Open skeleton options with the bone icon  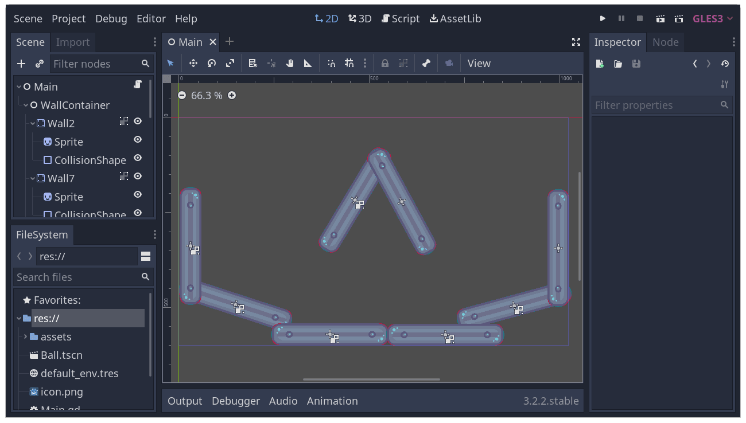[426, 63]
